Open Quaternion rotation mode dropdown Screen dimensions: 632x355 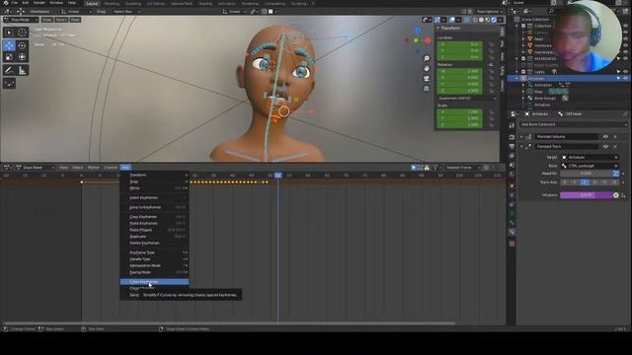(467, 99)
